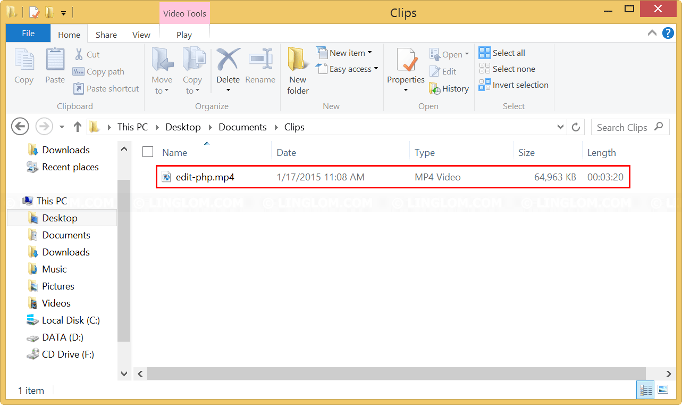The image size is (682, 405).
Task: Navigate up to the Documents folder
Action: 77,127
